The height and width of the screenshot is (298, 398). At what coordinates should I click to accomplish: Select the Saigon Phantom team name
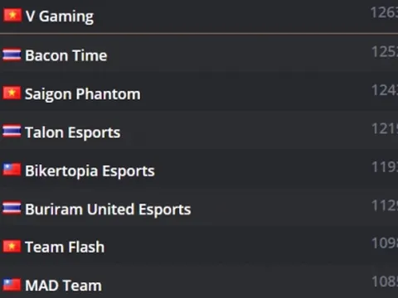83,94
